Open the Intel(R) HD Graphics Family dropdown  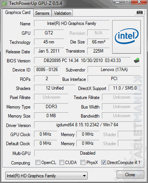(46, 176)
